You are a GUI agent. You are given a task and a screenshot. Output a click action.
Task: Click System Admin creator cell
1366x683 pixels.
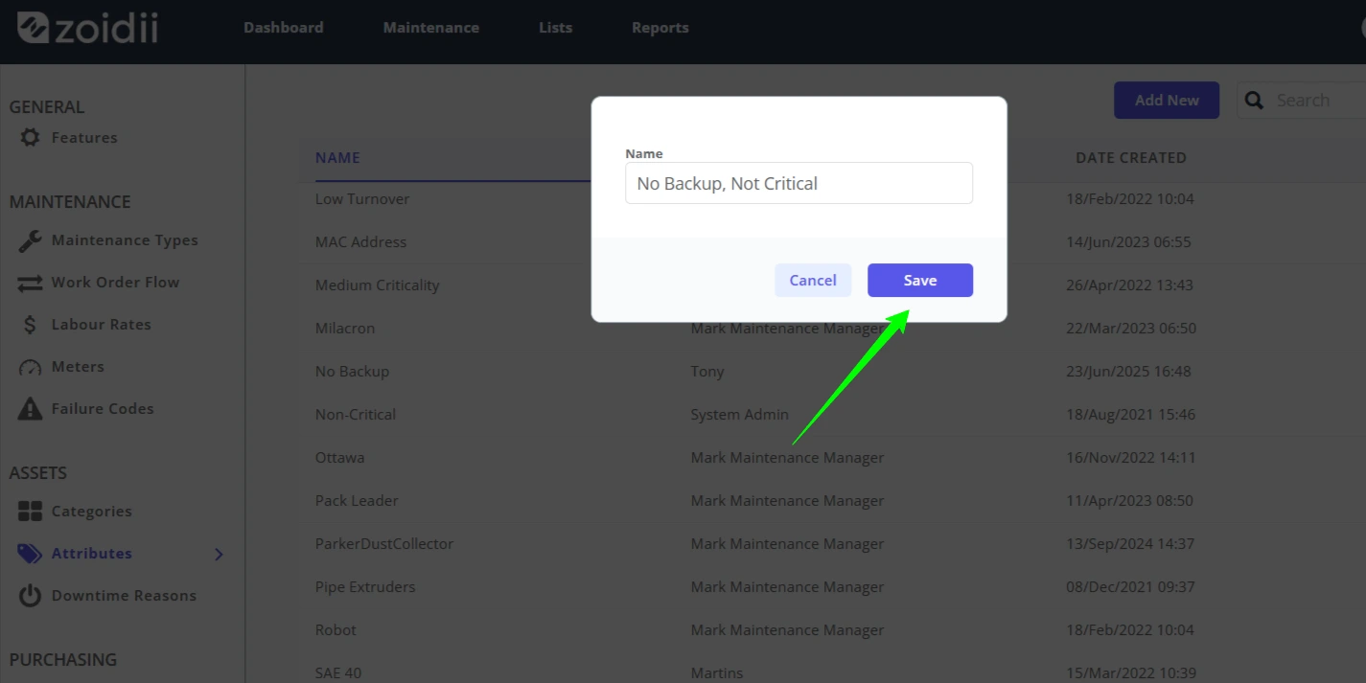tap(739, 415)
